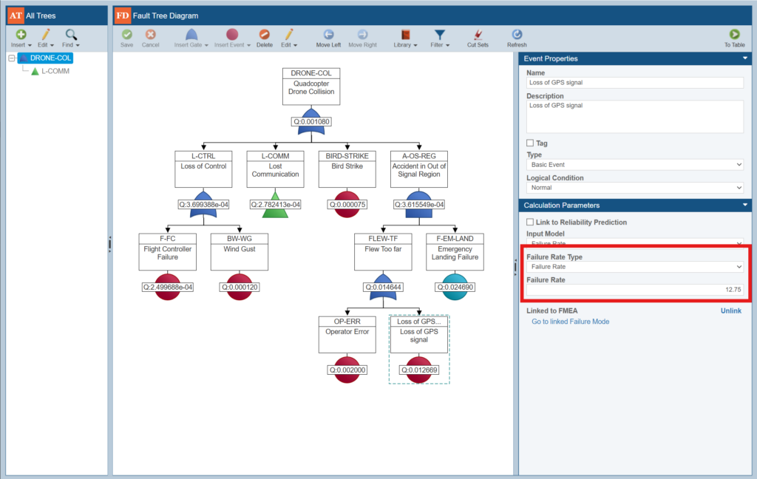Click the Cancel toolbar icon
This screenshot has width=757, height=479.
click(150, 38)
